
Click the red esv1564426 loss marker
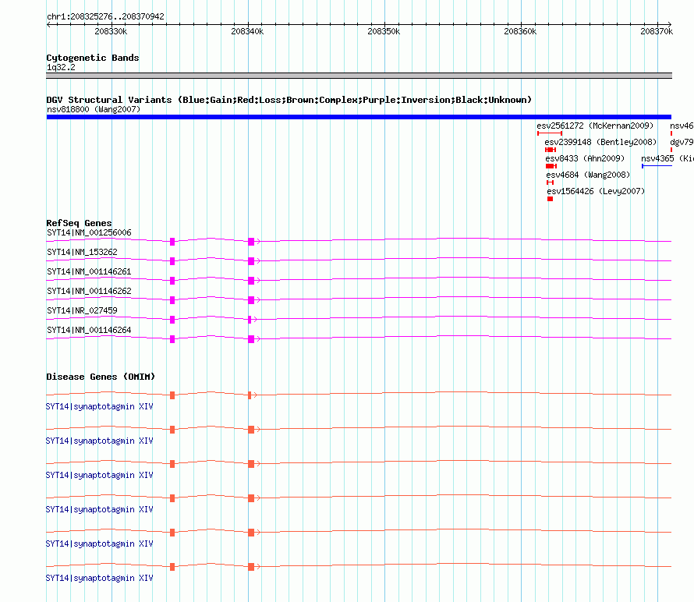tap(551, 199)
